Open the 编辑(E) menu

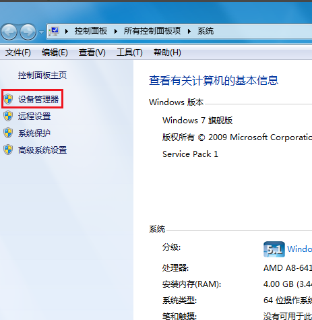pyautogui.click(x=55, y=53)
